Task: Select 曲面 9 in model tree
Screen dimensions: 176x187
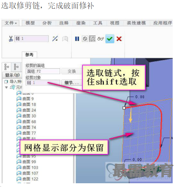Action: click(28, 99)
